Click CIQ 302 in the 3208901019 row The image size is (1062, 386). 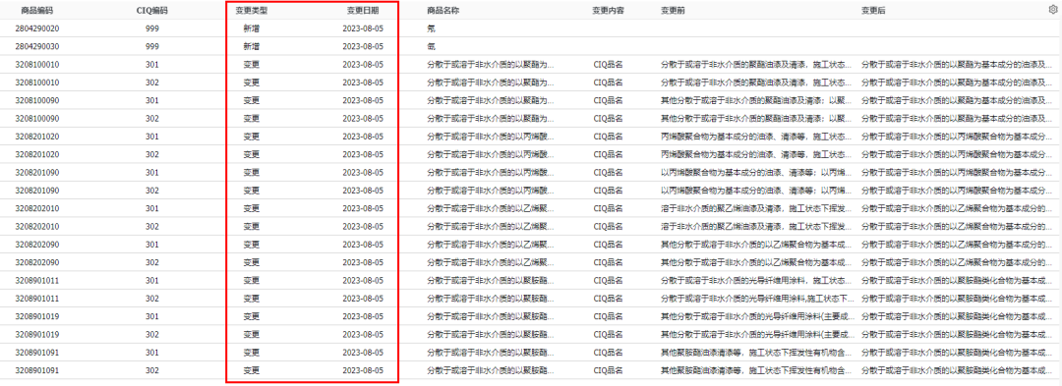(151, 334)
